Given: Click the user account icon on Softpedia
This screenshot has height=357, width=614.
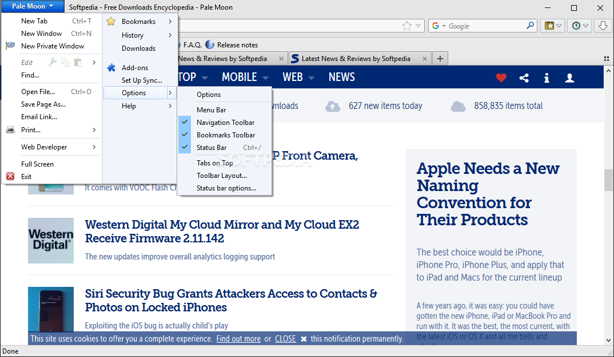Looking at the screenshot, I should 569,78.
